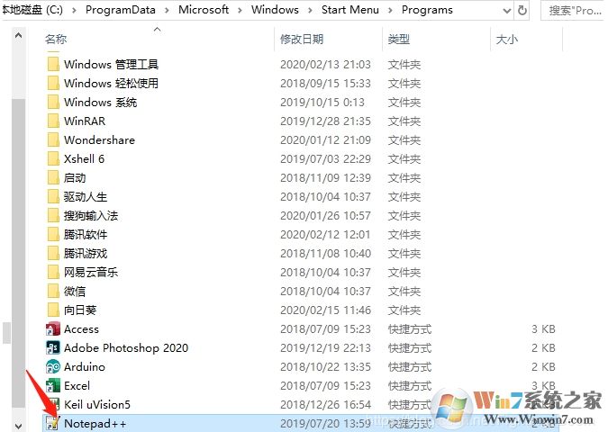608x432 pixels.
Task: Click the Windows 轻松使用 folder icon
Action: (53, 84)
